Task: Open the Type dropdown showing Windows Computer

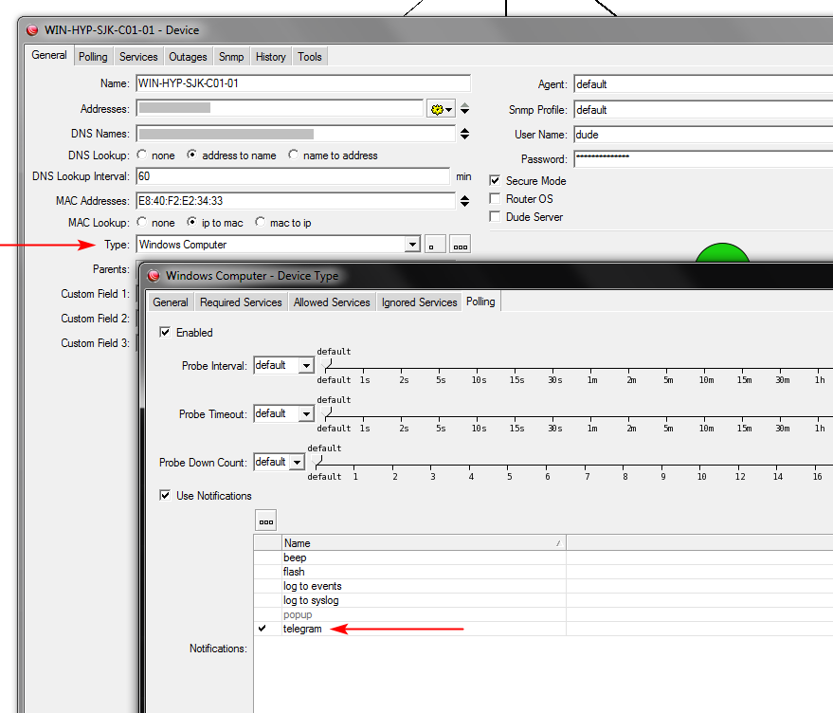Action: (x=411, y=244)
